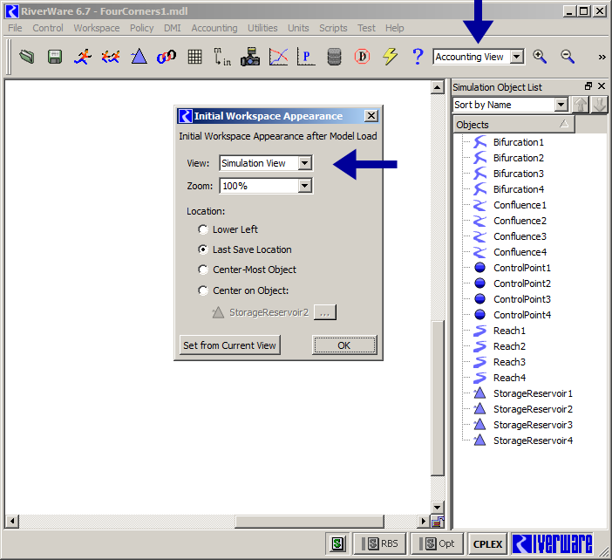Click the Set from Current View button
The image size is (612, 560).
pyautogui.click(x=229, y=345)
